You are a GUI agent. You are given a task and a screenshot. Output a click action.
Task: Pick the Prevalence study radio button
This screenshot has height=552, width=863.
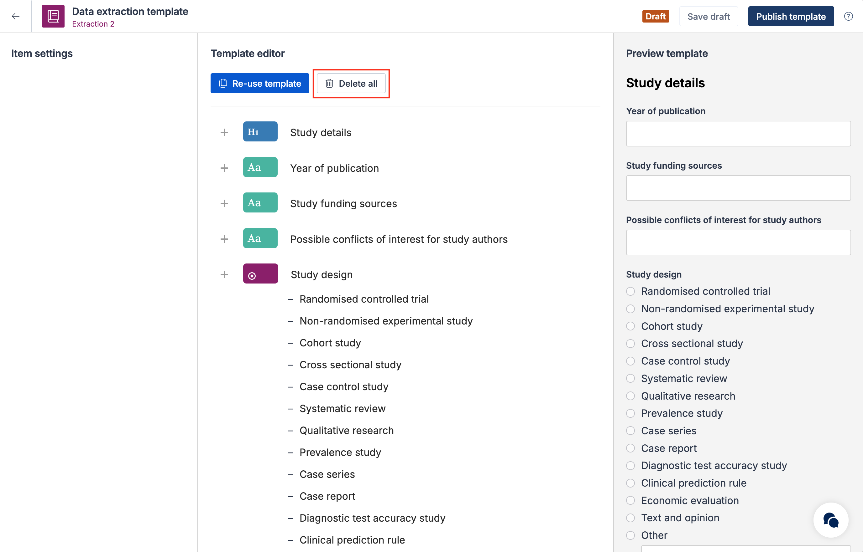630,413
